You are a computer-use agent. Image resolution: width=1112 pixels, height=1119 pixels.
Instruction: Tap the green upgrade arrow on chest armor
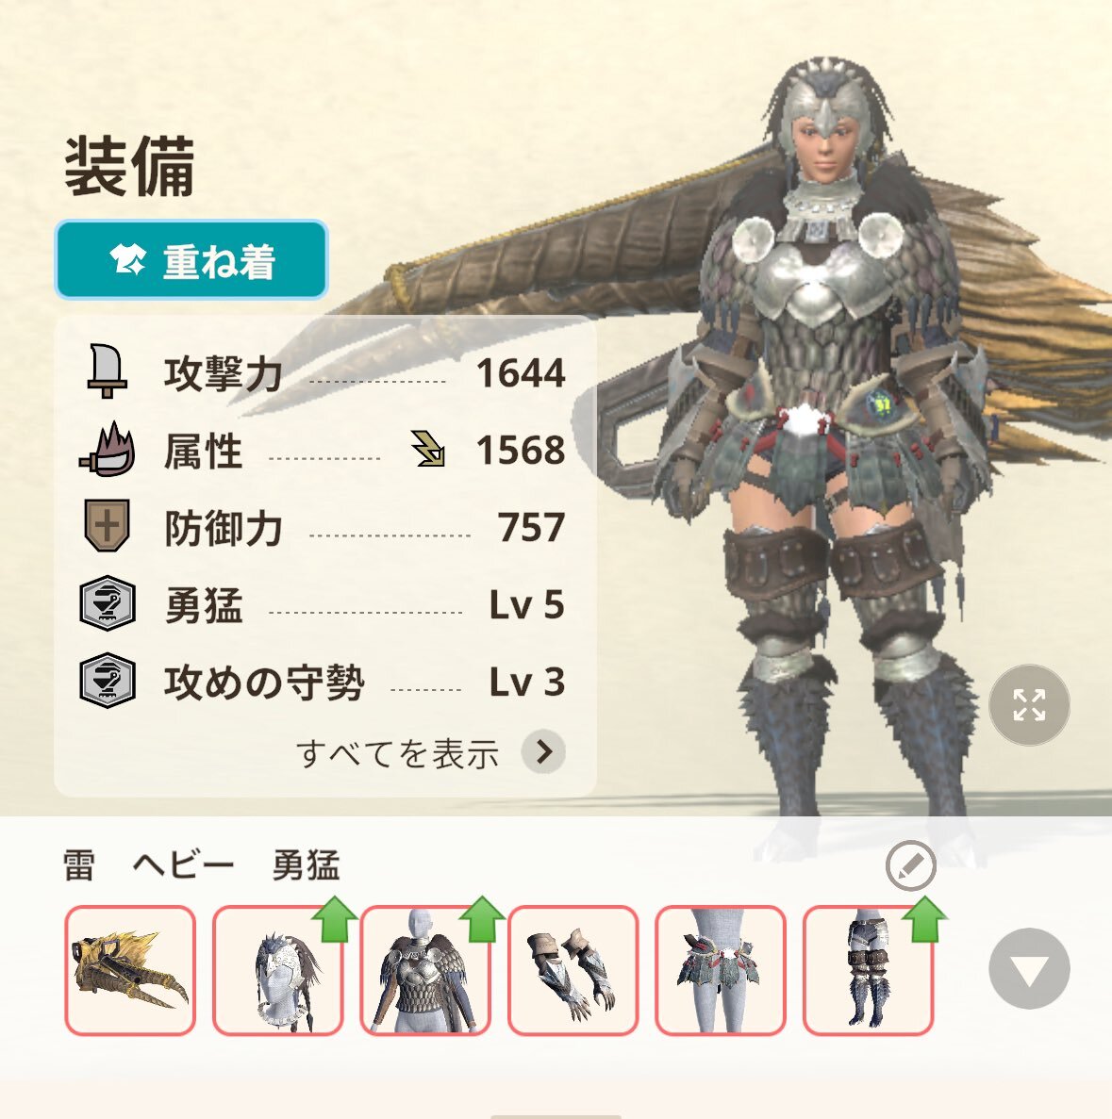click(482, 918)
